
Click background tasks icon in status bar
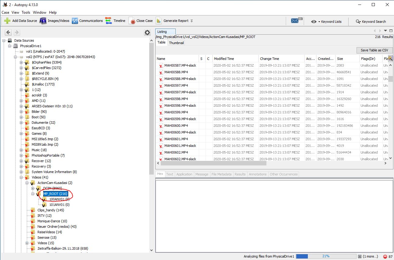[x=360, y=256]
